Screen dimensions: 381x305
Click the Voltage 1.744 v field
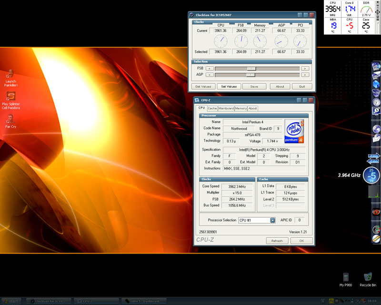pyautogui.click(x=272, y=141)
